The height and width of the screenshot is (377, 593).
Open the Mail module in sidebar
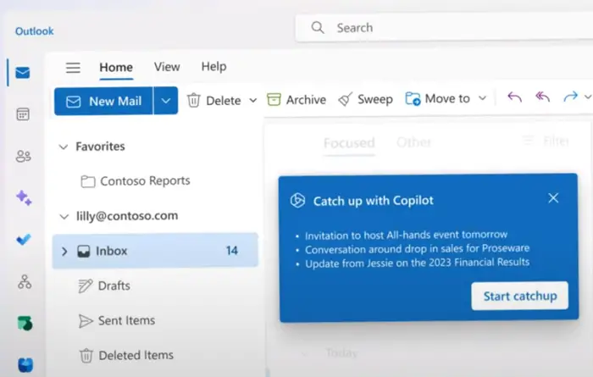coord(23,72)
